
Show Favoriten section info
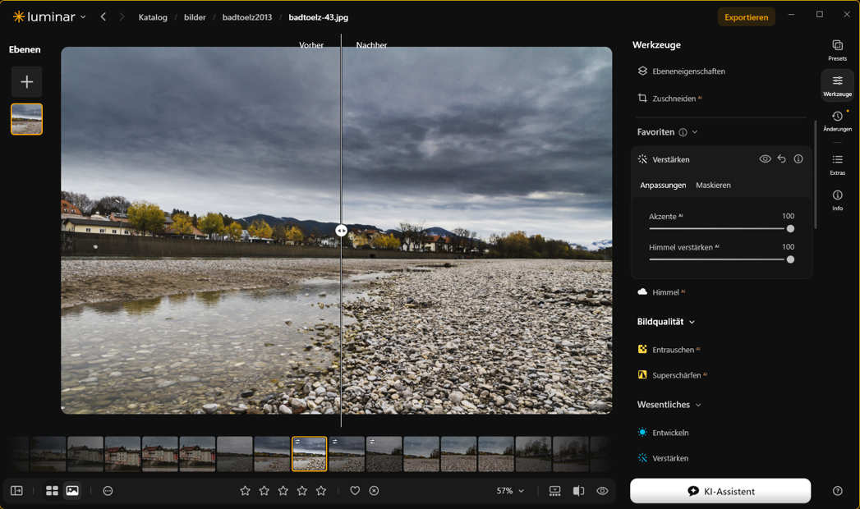[683, 132]
